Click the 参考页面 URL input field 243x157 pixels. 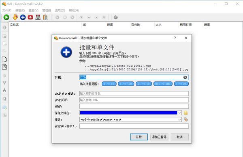point(134,100)
